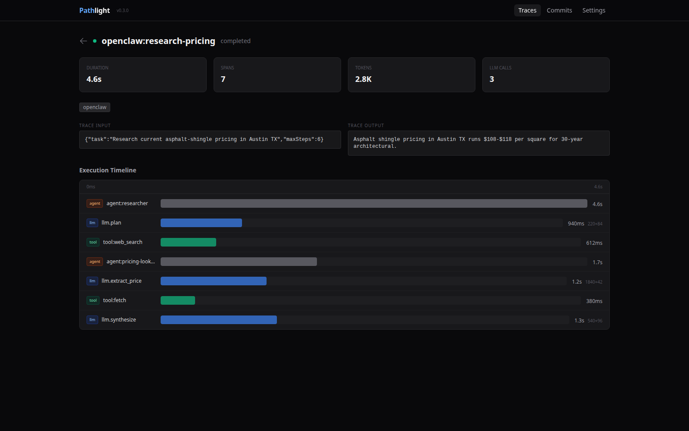
Task: Click the 1.7s duration value
Action: pos(597,262)
